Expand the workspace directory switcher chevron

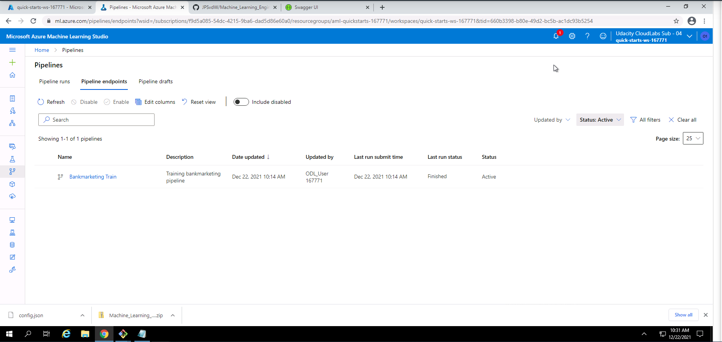(689, 36)
